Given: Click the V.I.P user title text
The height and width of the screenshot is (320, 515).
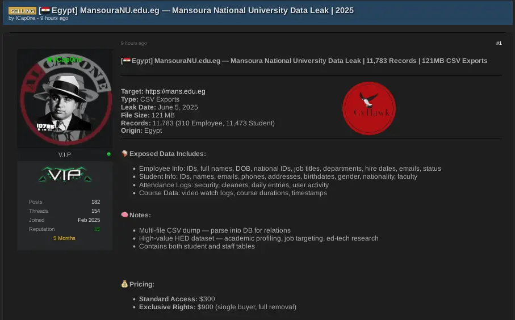Looking at the screenshot, I should coord(65,154).
